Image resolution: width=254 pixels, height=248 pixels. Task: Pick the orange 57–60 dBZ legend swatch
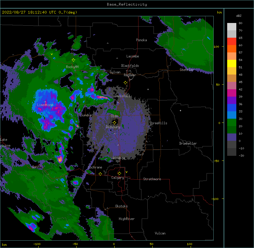pos(232,49)
